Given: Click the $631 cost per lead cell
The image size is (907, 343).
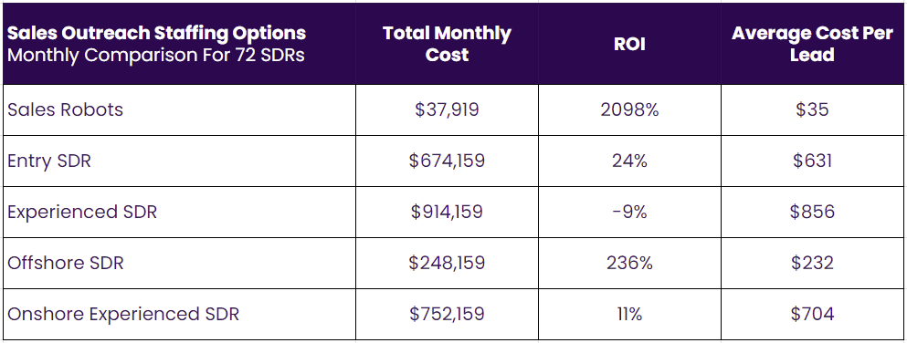Looking at the screenshot, I should pyautogui.click(x=812, y=161).
